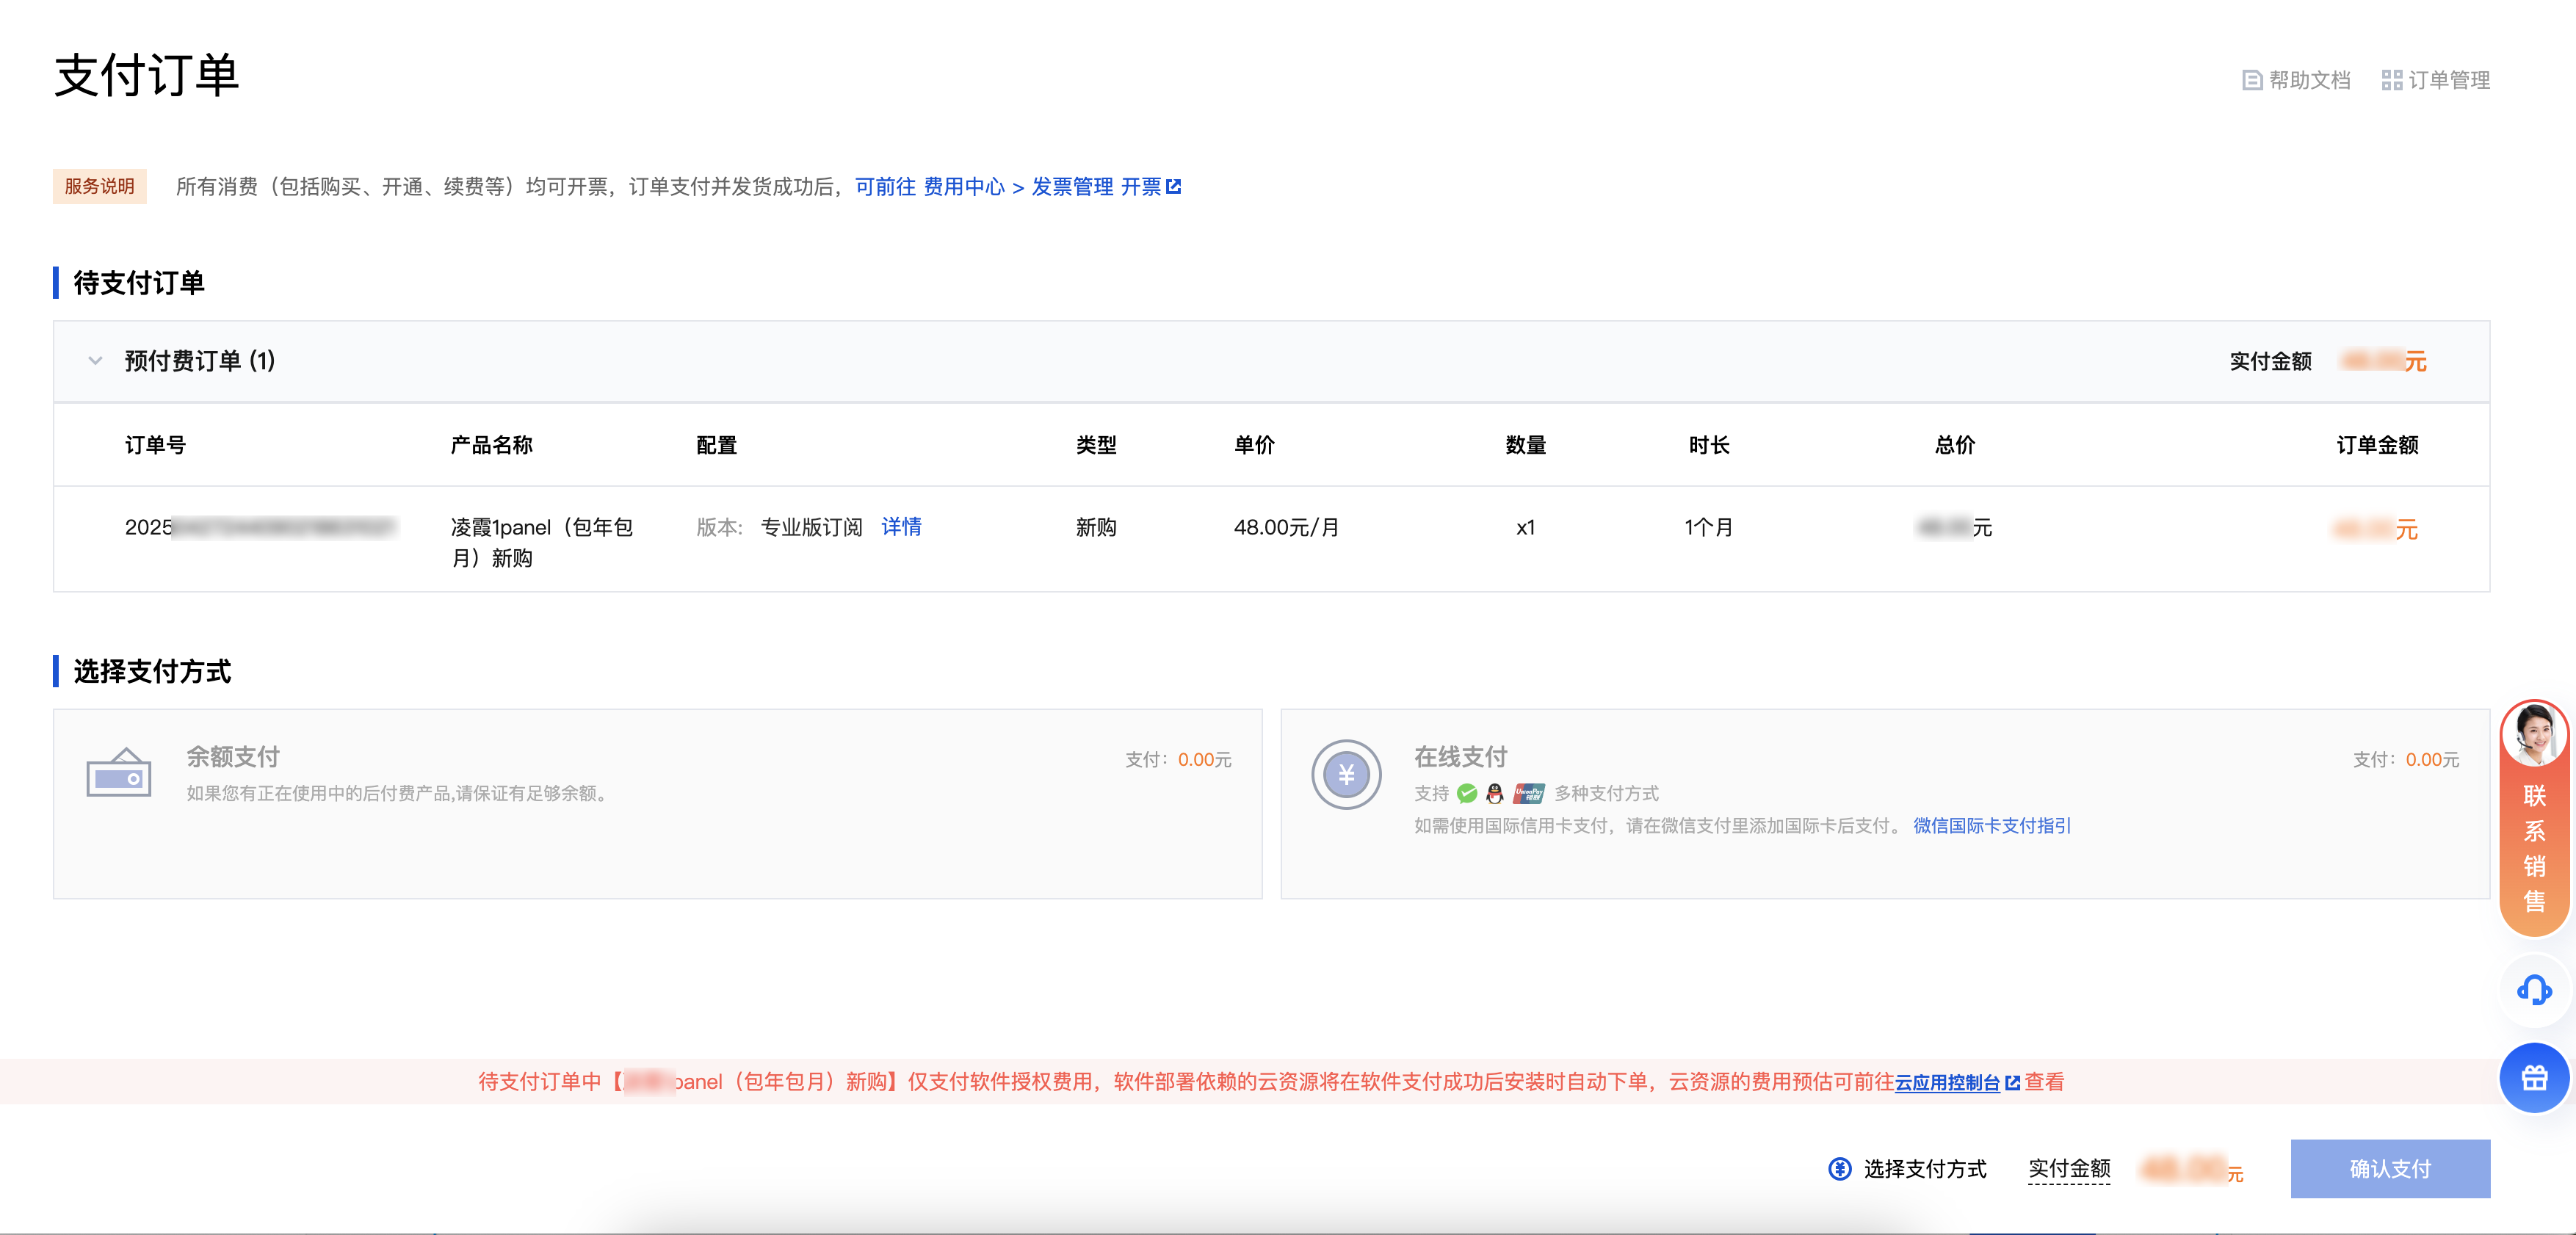Select the 余额支付 balance payment card
The height and width of the screenshot is (1235, 2576).
click(657, 804)
